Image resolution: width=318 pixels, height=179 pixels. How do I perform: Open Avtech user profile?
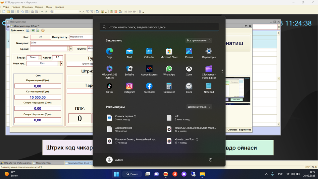(x=115, y=160)
